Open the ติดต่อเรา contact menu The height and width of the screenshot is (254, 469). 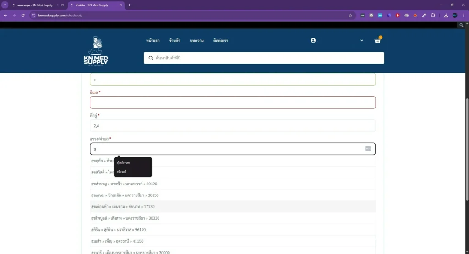(221, 41)
